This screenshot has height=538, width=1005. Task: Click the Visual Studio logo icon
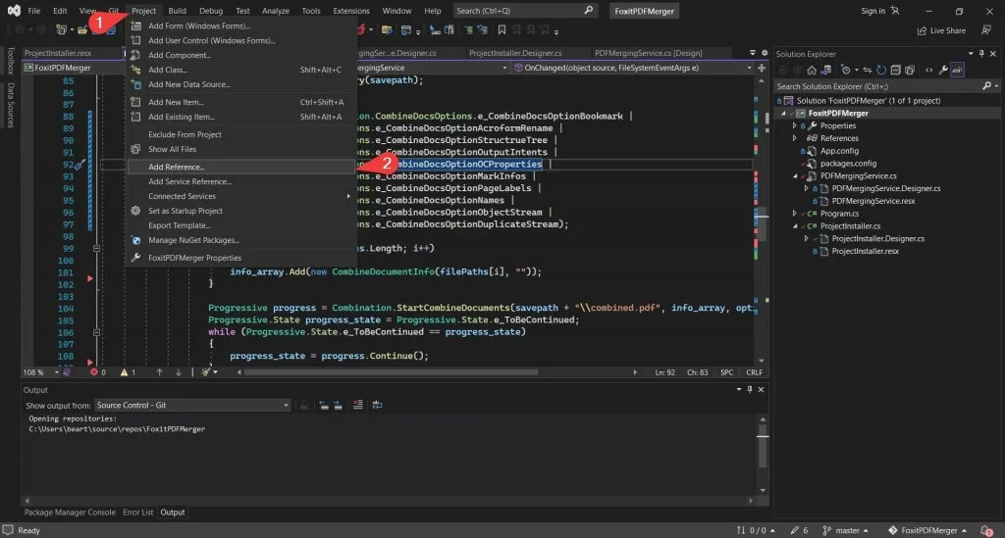tap(14, 10)
